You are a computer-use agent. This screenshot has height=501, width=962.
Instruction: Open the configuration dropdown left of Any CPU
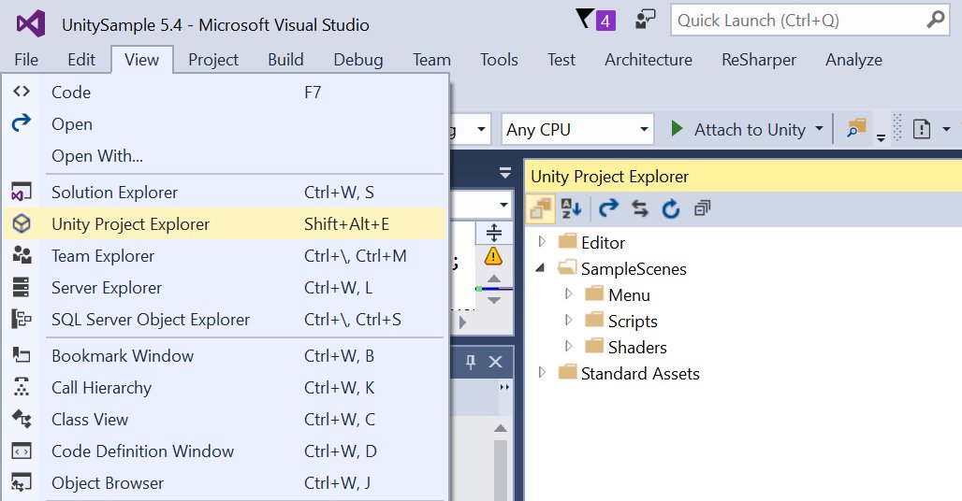coord(481,129)
